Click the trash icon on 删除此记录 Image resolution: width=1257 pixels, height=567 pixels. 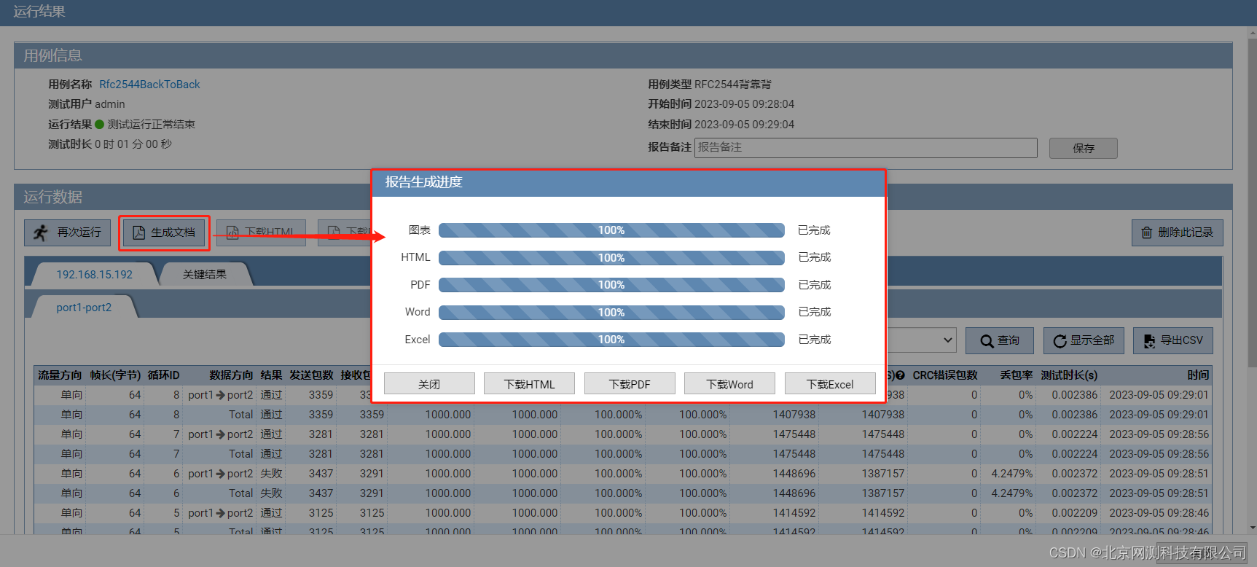1146,232
